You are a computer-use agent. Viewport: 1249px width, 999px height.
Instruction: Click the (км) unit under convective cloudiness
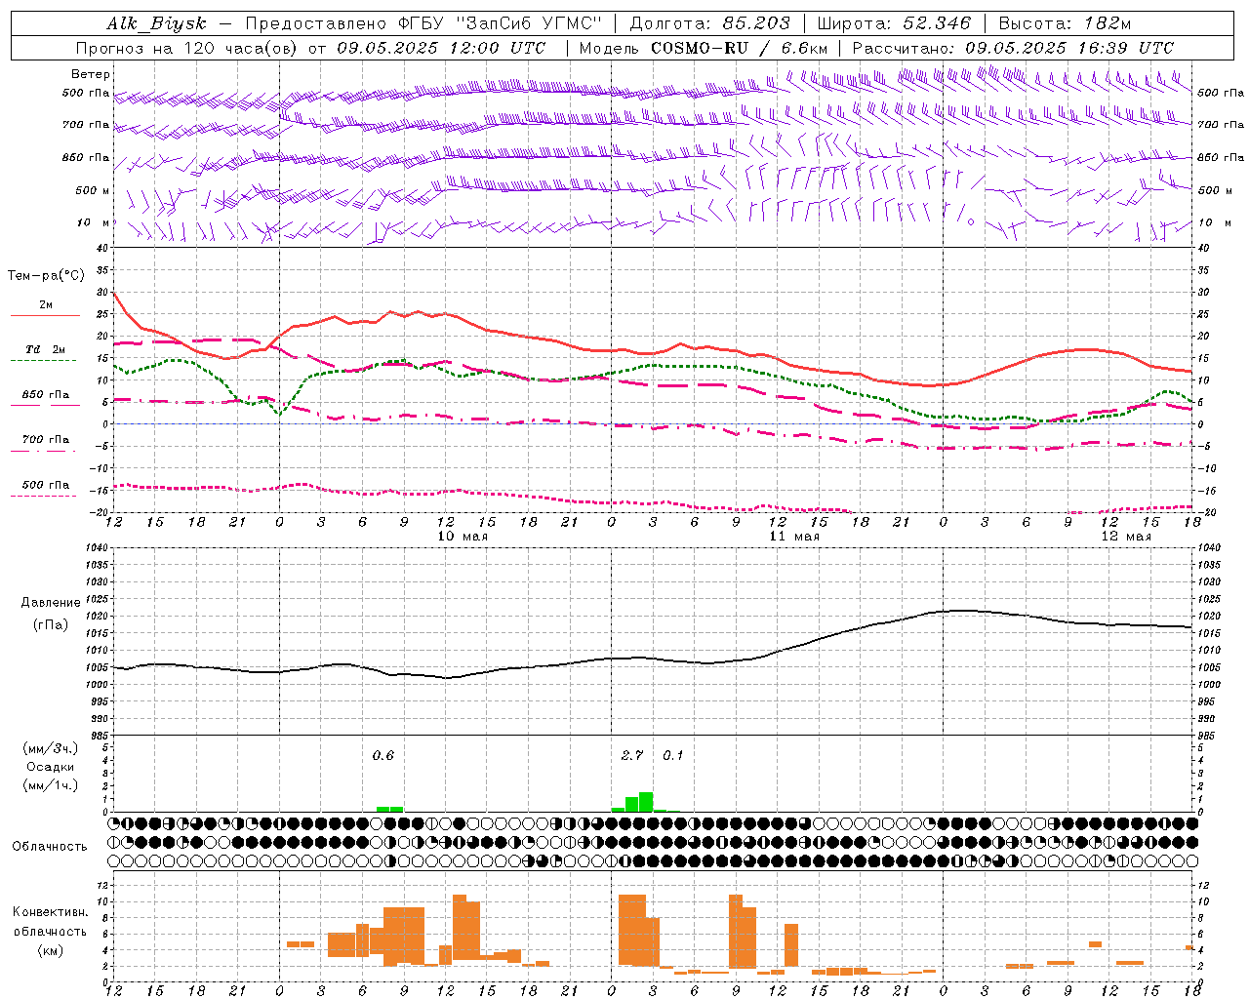(x=50, y=950)
